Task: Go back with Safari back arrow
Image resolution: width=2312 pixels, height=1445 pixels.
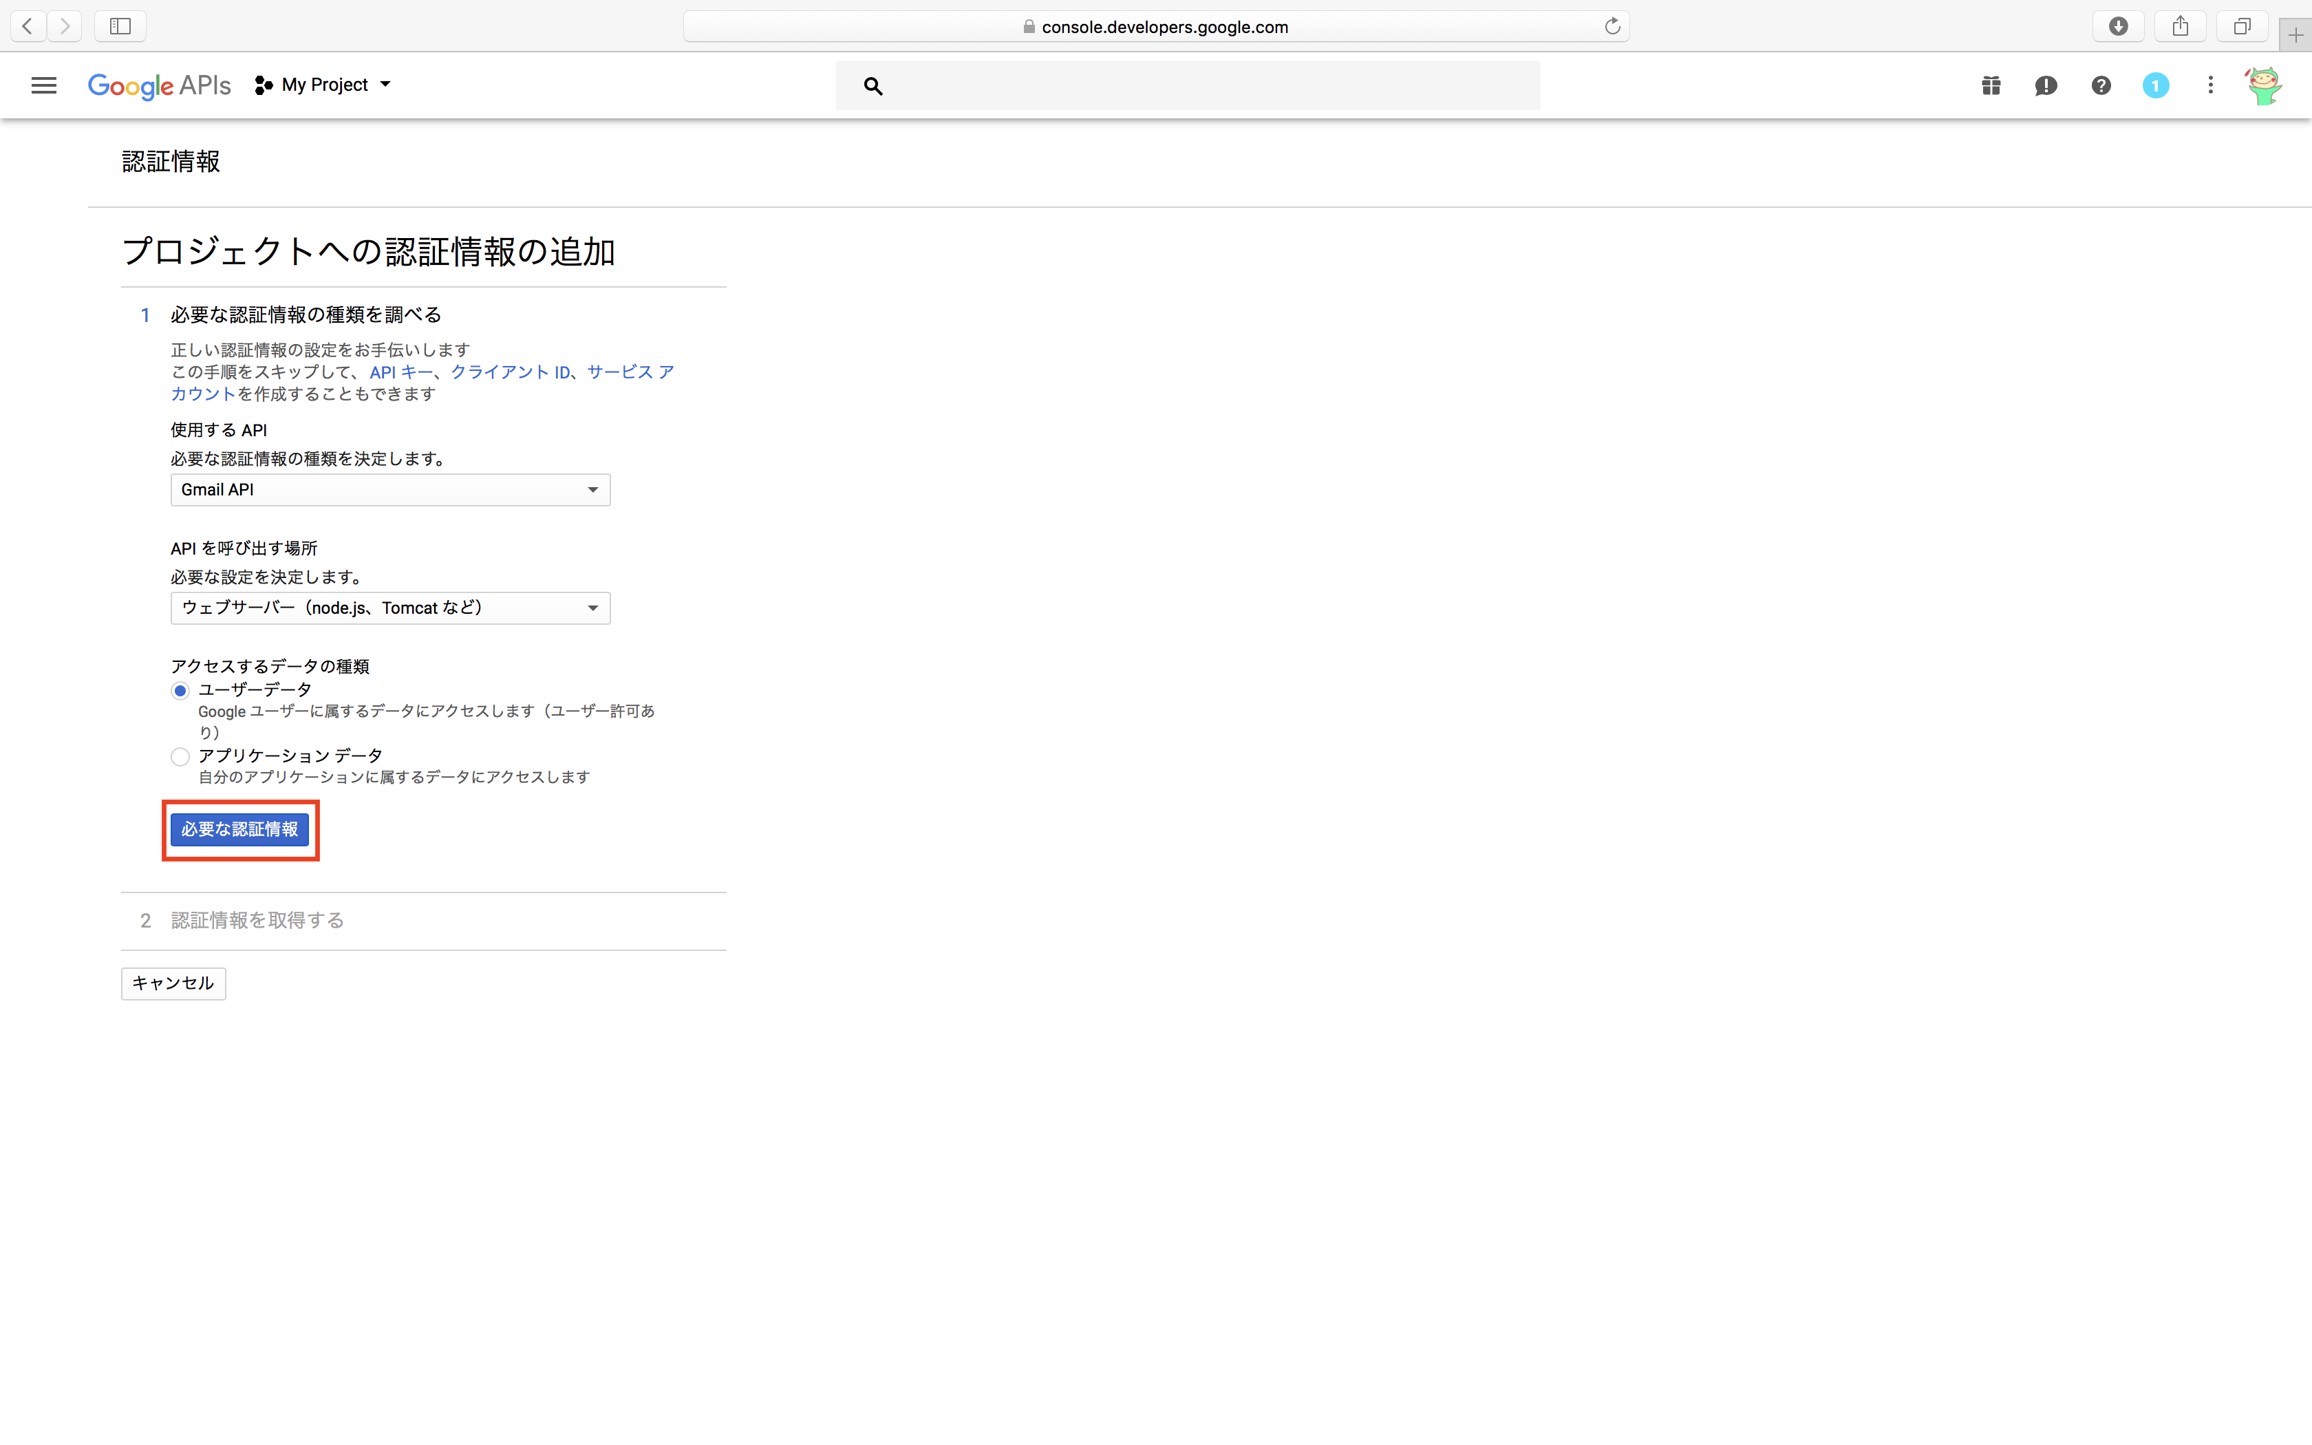Action: click(x=28, y=26)
